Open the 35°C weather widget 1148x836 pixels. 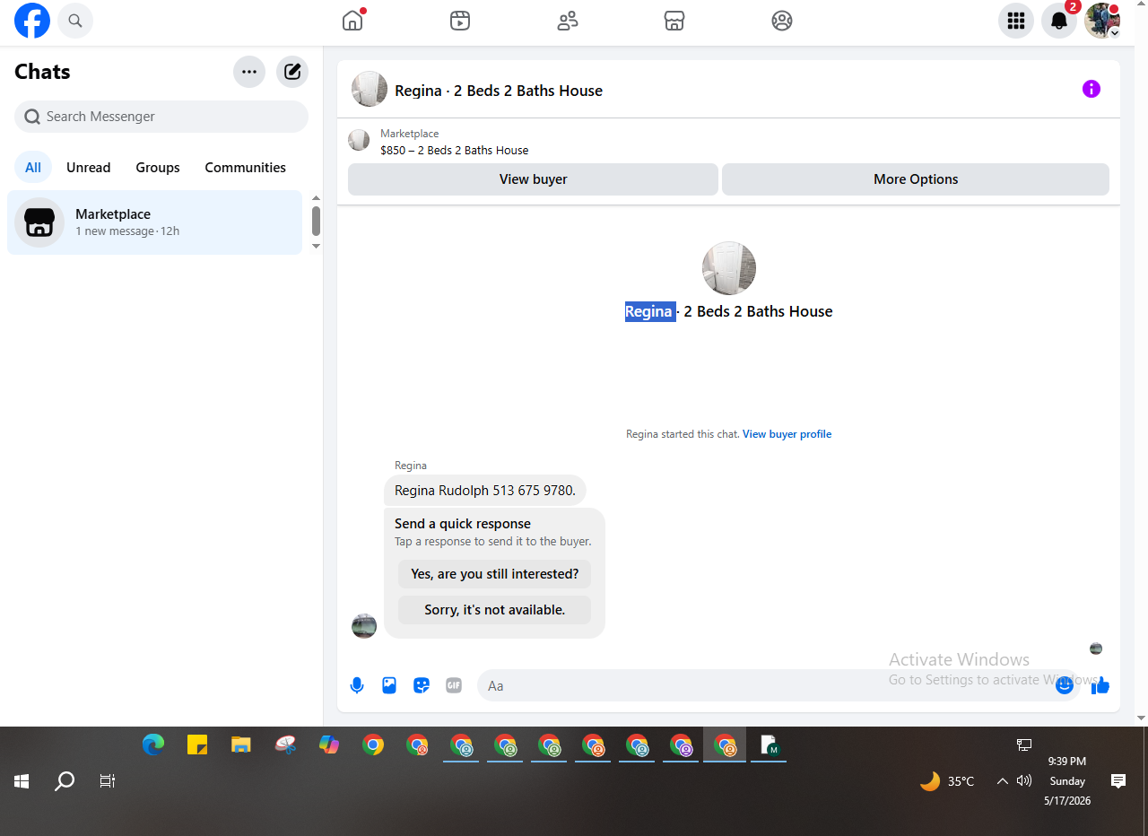pos(947,781)
